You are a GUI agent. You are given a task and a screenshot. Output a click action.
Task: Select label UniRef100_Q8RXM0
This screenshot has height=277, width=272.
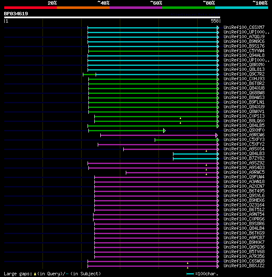click(x=244, y=65)
